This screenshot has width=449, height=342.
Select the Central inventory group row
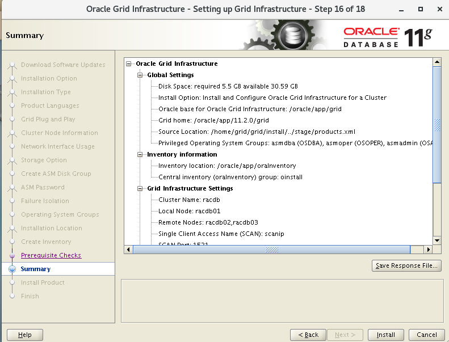(230, 177)
